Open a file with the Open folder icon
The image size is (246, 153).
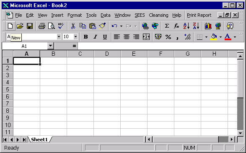20,26
